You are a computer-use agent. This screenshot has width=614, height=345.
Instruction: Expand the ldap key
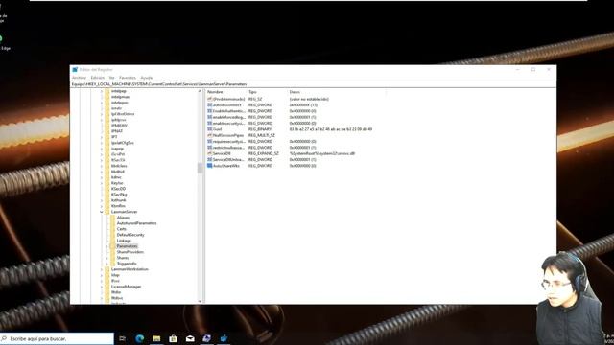102,275
